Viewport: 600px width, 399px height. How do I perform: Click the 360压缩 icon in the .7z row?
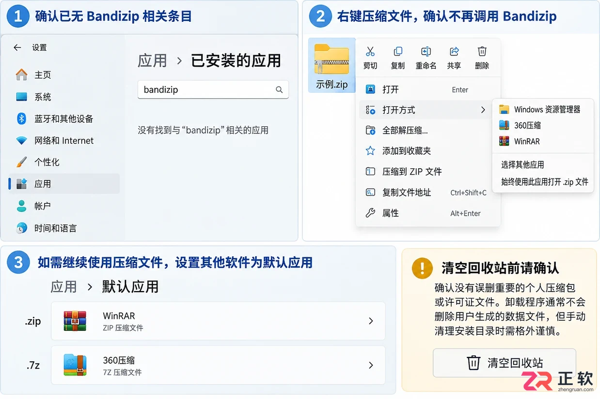[x=75, y=365]
